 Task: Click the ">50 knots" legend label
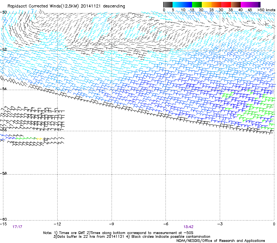[x=266, y=10]
